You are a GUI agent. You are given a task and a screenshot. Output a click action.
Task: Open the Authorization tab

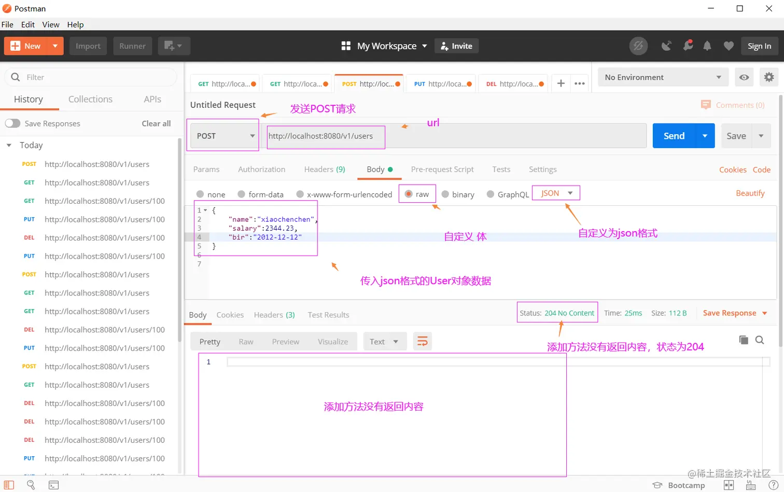[262, 170]
